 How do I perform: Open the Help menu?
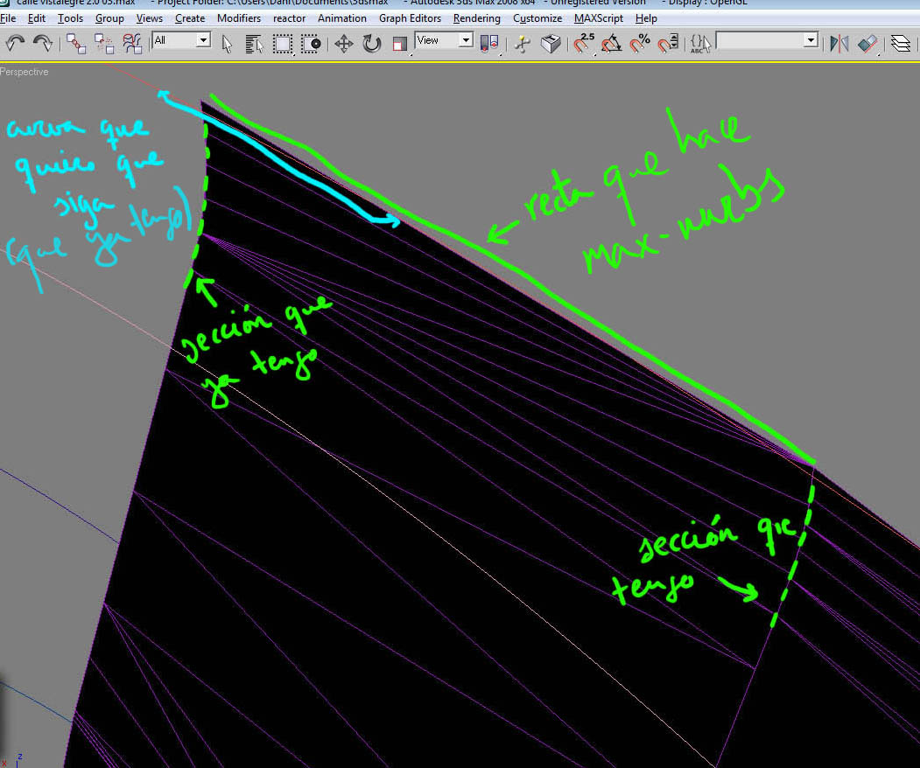(x=646, y=18)
